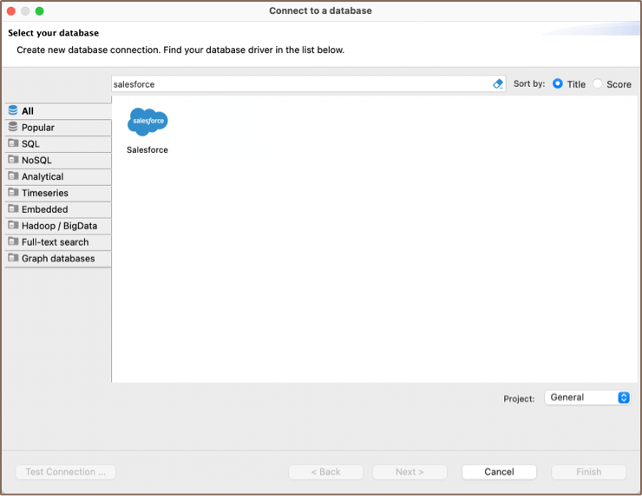Open the Hadoop / BigData category
Image resolution: width=642 pixels, height=496 pixels.
[x=57, y=226]
